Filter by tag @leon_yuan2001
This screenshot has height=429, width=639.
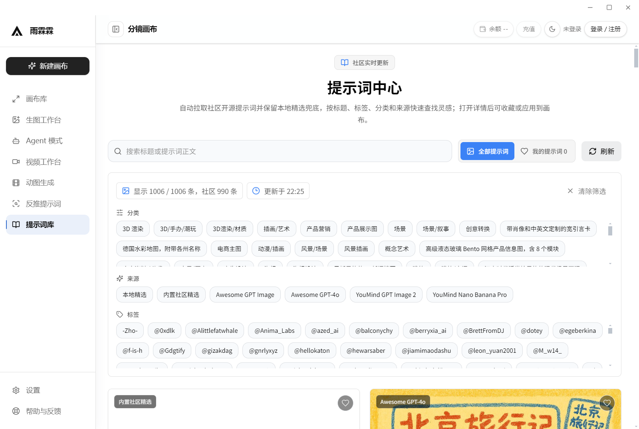click(492, 350)
